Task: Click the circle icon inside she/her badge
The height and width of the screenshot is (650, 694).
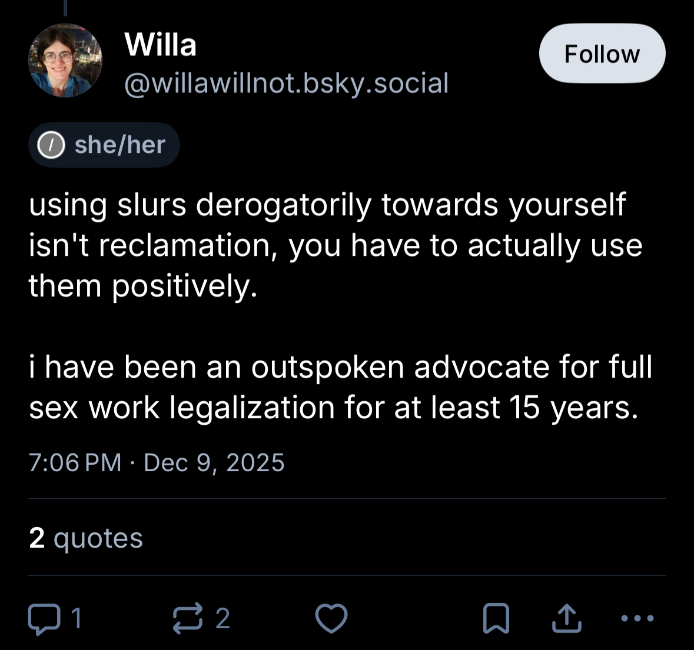Action: [51, 145]
